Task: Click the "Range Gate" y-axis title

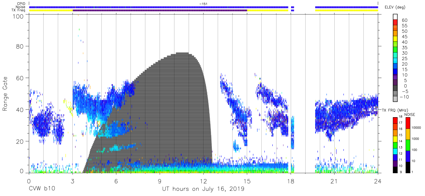Action: [x=5, y=94]
